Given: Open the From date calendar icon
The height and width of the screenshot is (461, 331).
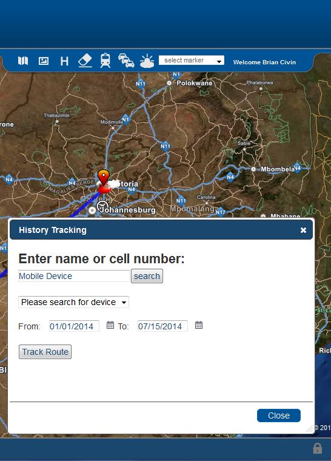Looking at the screenshot, I should 110,325.
